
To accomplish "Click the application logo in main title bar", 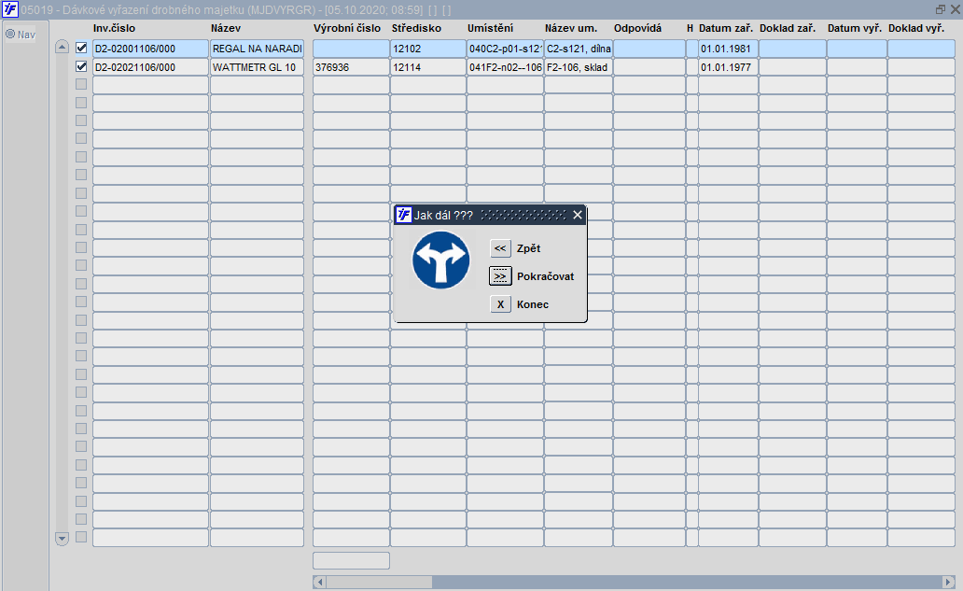I will [10, 9].
